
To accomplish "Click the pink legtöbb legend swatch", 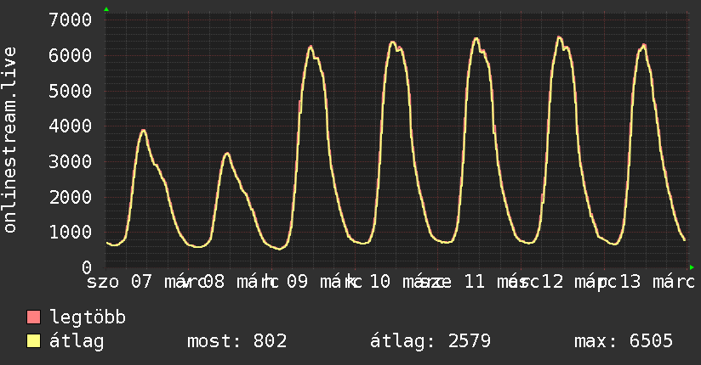I will (33, 317).
